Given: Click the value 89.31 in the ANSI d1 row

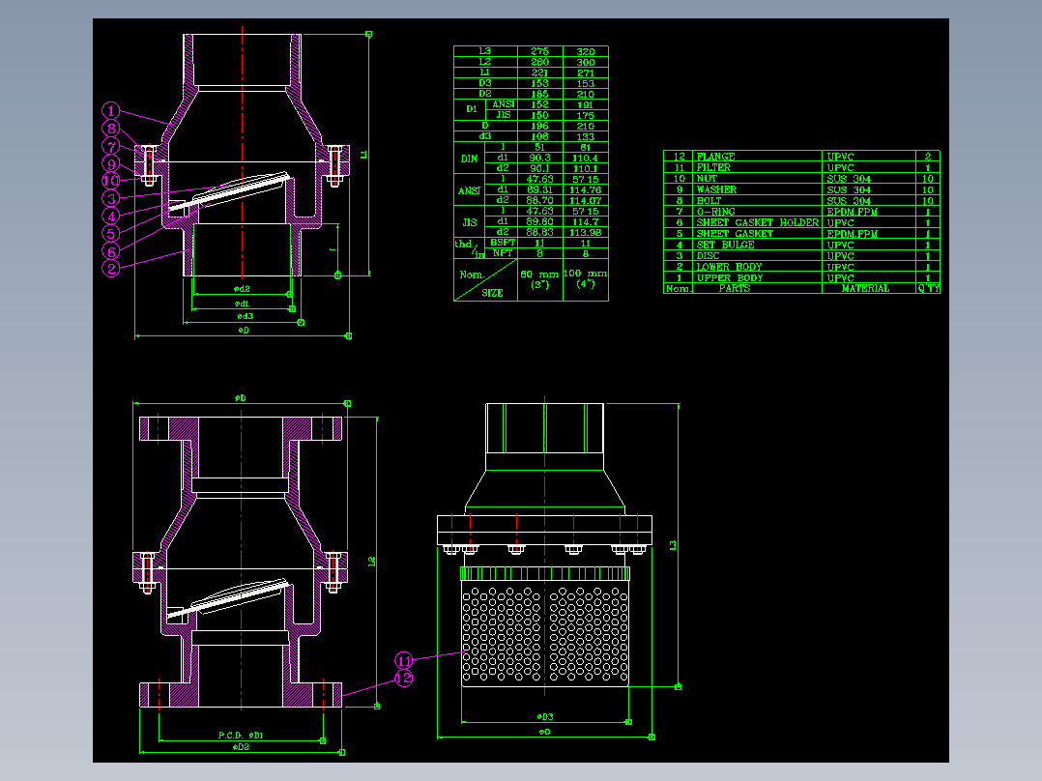Looking at the screenshot, I should click(x=539, y=190).
